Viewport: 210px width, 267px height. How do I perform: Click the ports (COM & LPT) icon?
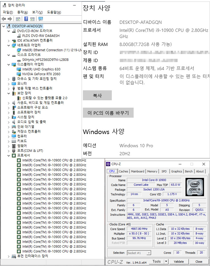(x=14, y=151)
